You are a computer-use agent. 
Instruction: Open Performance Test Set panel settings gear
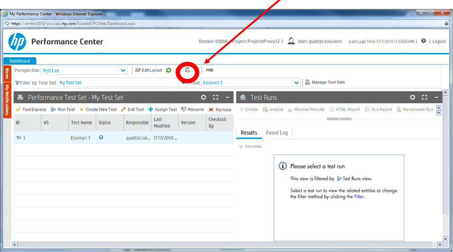click(204, 97)
